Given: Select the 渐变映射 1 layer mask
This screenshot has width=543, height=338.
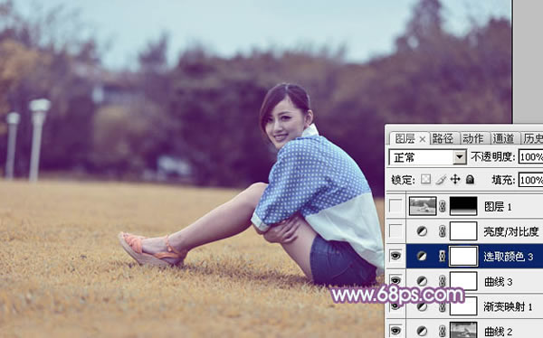Looking at the screenshot, I should pyautogui.click(x=463, y=306).
